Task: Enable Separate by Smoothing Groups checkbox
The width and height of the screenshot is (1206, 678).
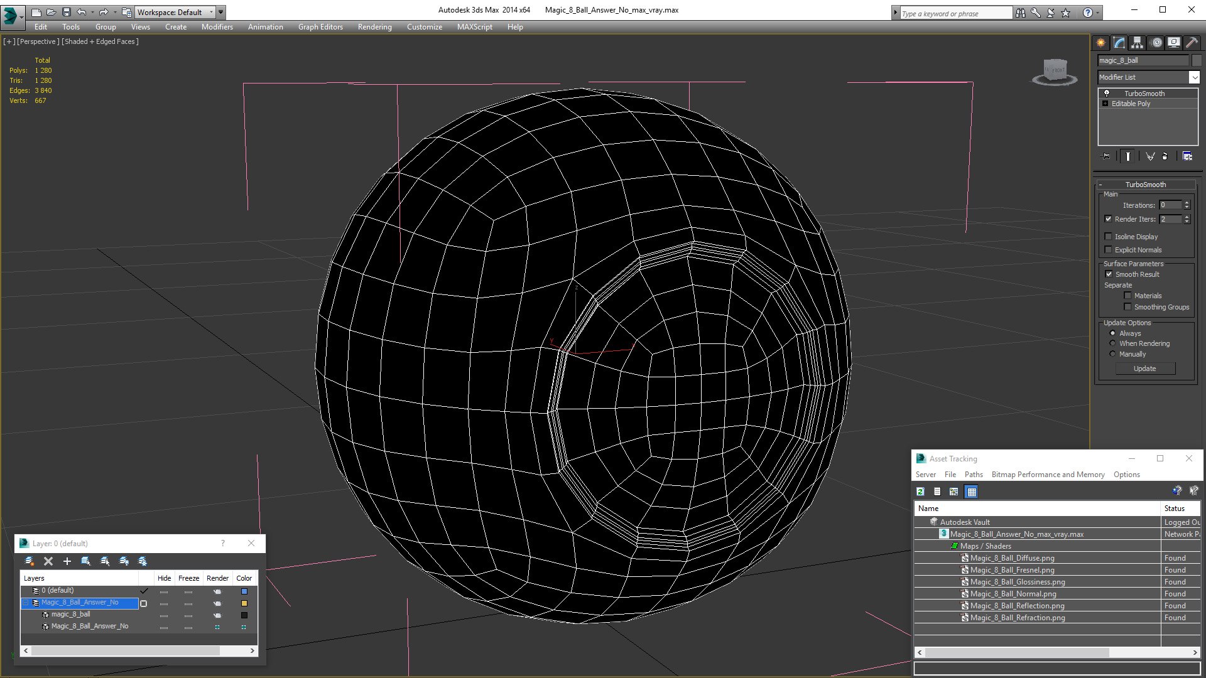Action: click(1128, 307)
